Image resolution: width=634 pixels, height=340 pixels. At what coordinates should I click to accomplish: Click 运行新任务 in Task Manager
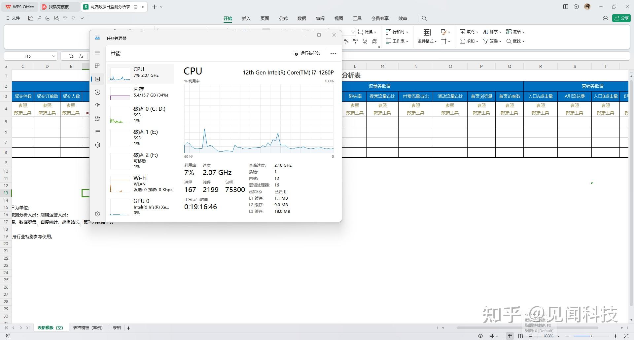click(306, 53)
